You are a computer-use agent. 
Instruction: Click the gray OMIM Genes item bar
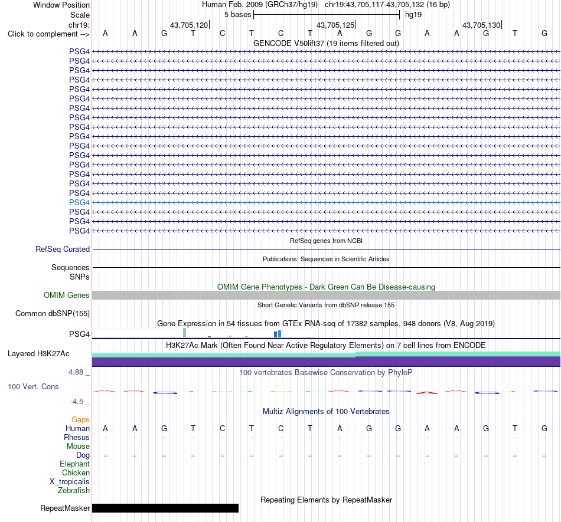[x=326, y=295]
